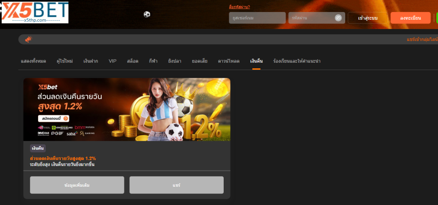Click the ลืมรหัสผ่าน? forgot password link
Screen dimensions: 438x205
point(240,7)
